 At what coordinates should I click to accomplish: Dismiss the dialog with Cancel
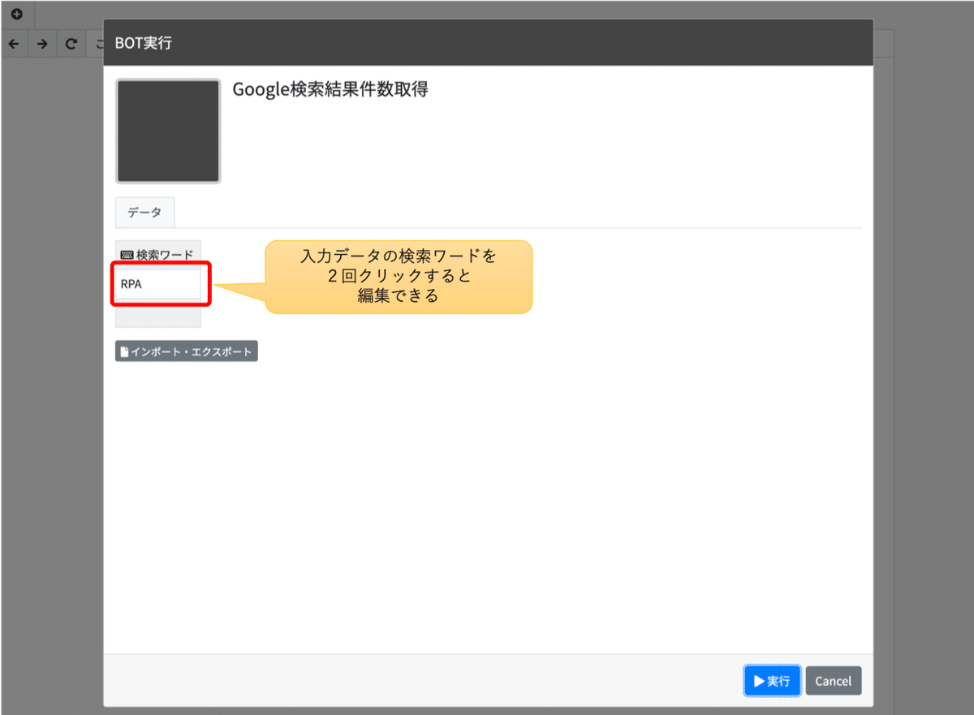tap(834, 680)
